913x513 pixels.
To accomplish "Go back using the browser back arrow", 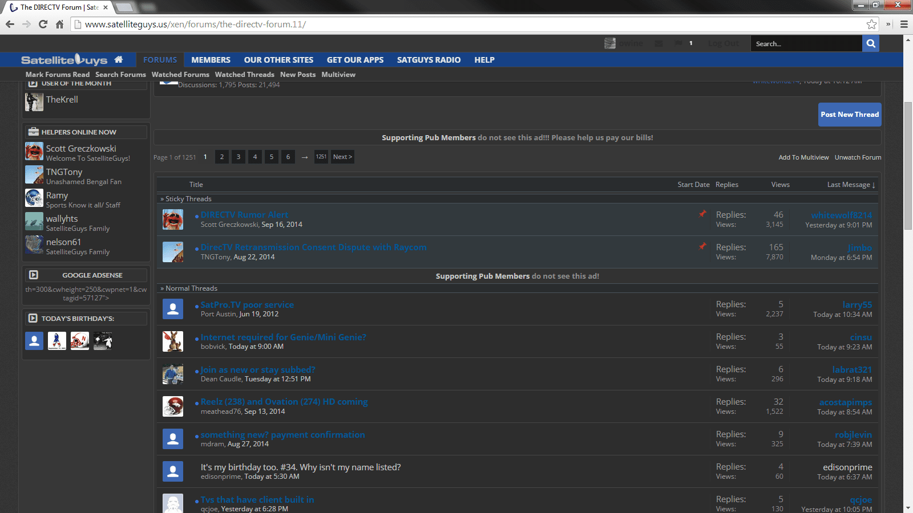I will pos(10,24).
